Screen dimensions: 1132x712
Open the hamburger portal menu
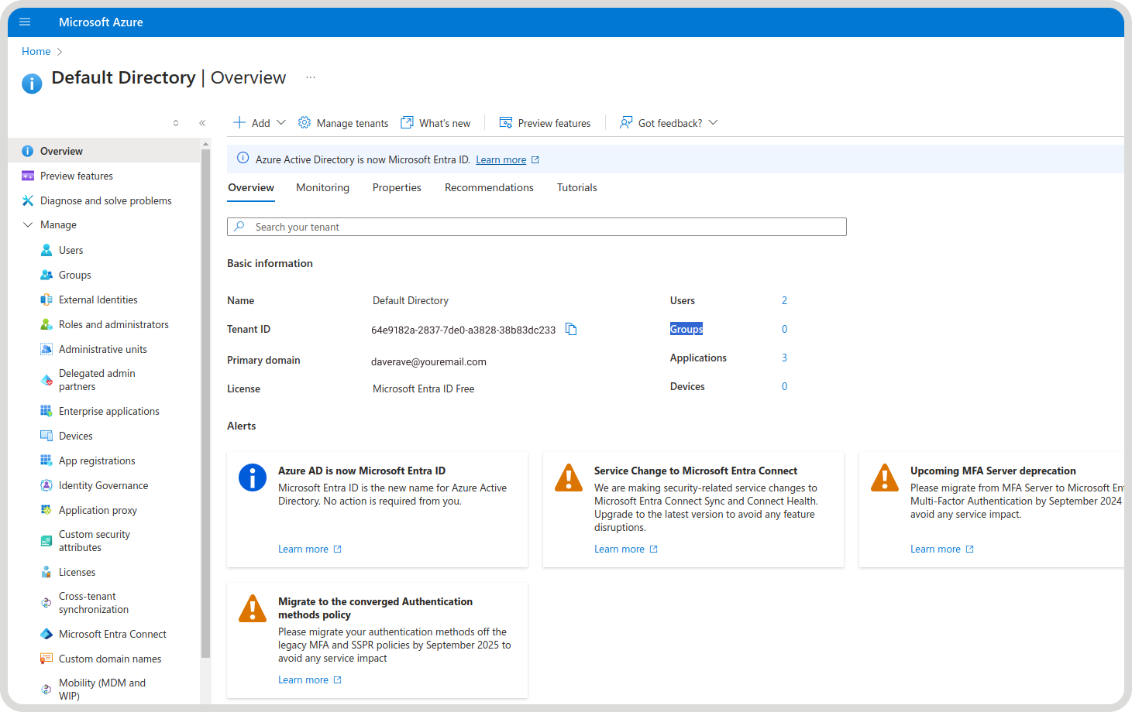click(25, 22)
